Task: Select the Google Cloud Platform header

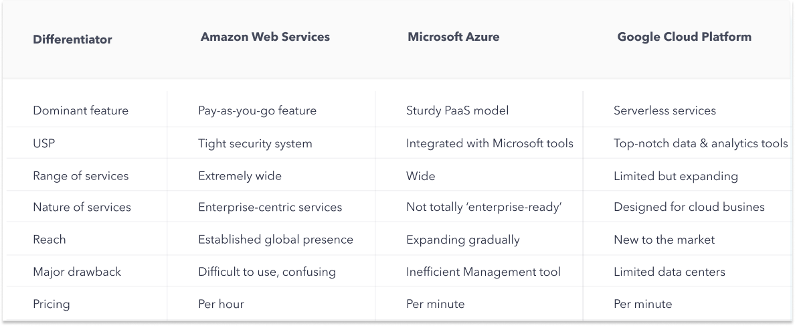Action: pos(684,37)
